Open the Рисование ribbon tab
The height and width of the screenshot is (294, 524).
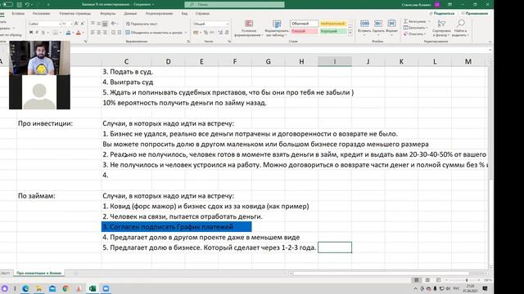pos(41,14)
